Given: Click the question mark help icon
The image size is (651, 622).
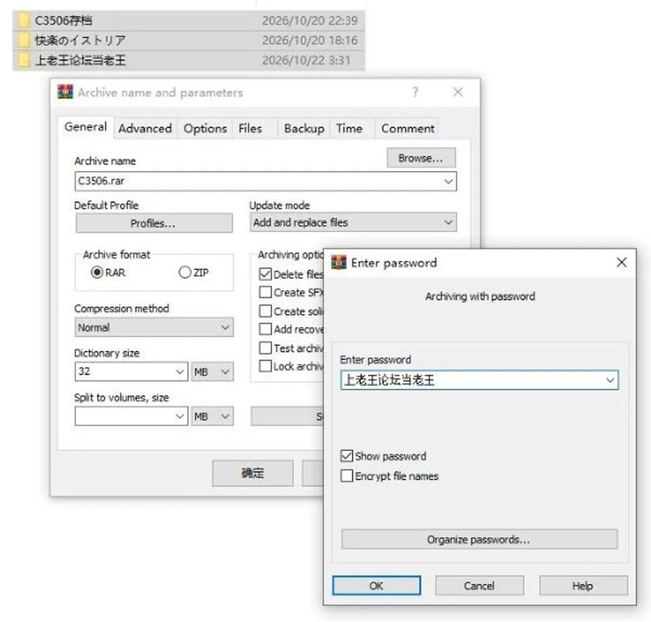Looking at the screenshot, I should (x=415, y=92).
